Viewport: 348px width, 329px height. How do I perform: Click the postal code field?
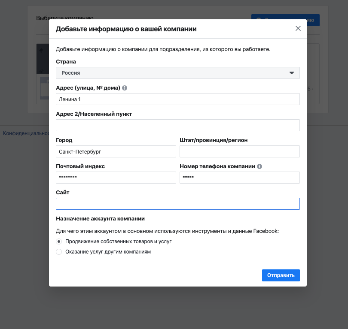point(116,178)
